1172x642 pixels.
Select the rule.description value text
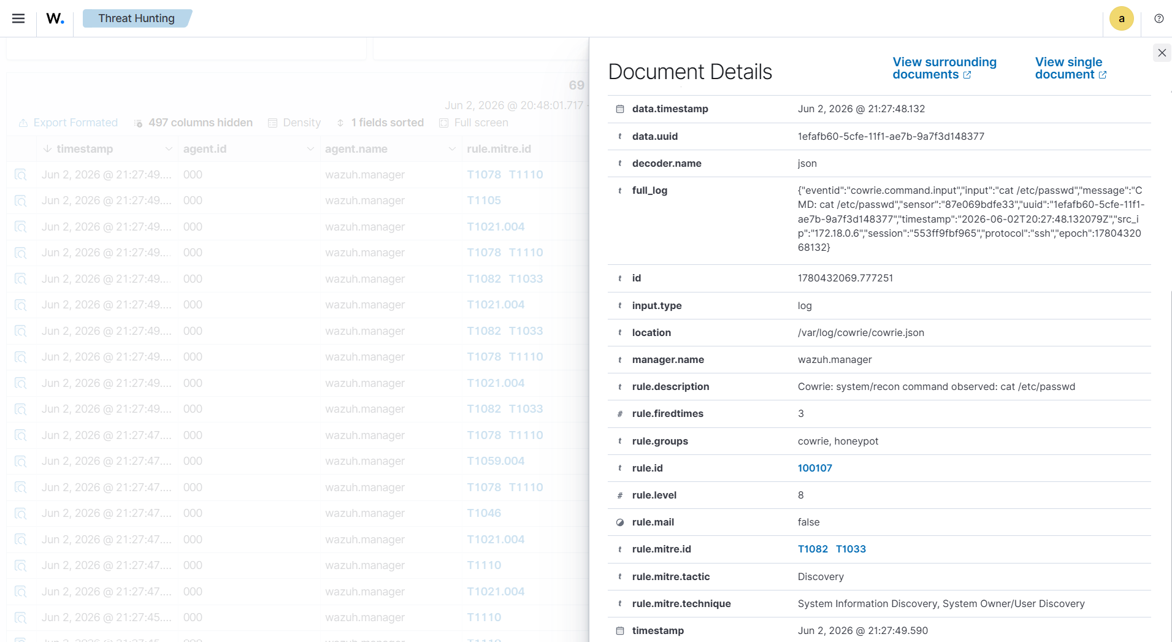[x=936, y=386]
